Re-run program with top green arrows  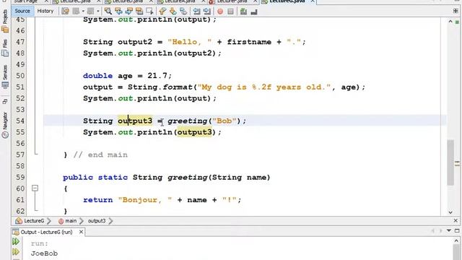pos(16,242)
